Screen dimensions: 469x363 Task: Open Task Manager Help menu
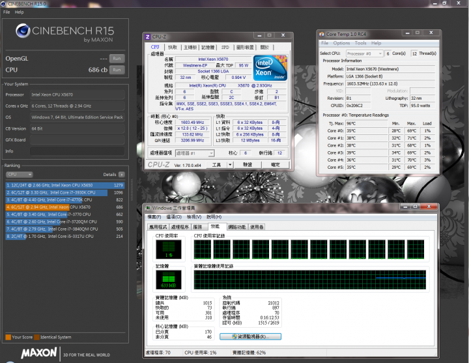(x=214, y=216)
